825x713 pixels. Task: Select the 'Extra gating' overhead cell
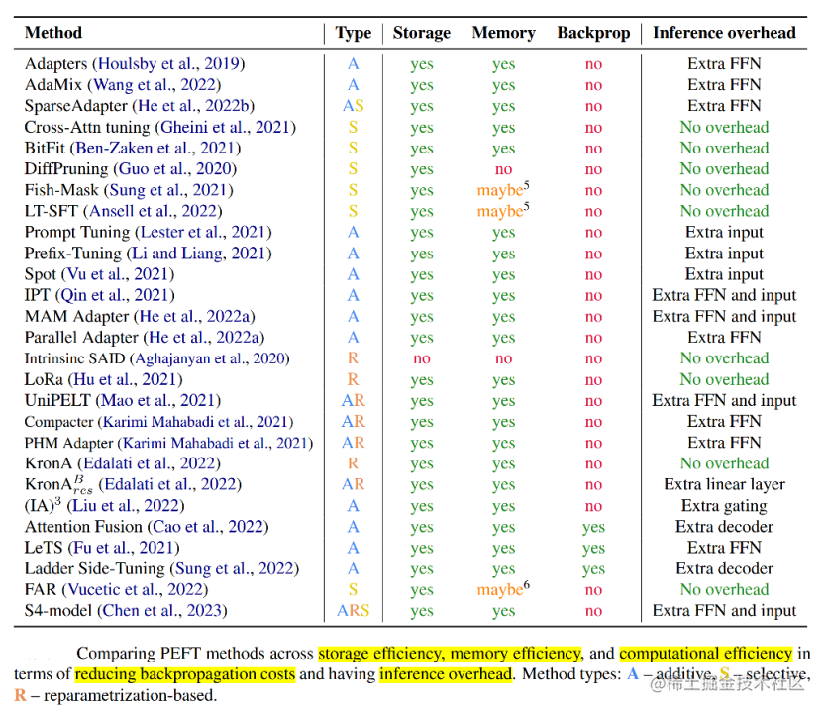[724, 506]
